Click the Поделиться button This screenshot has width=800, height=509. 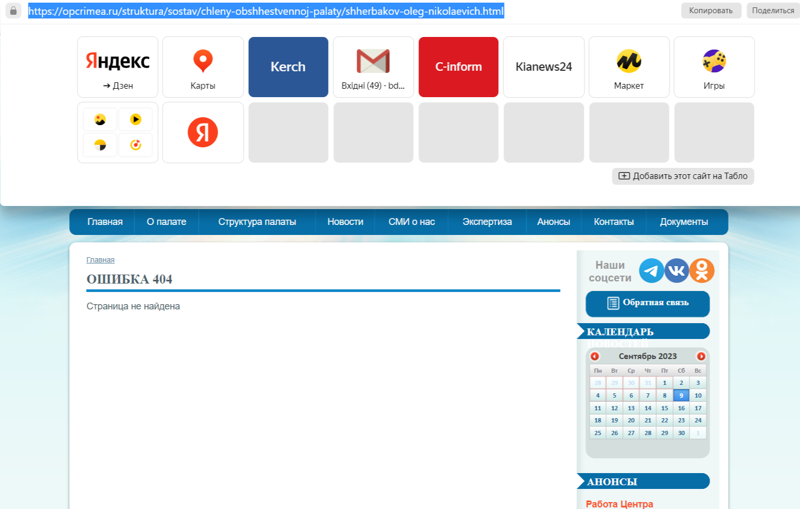(773, 11)
